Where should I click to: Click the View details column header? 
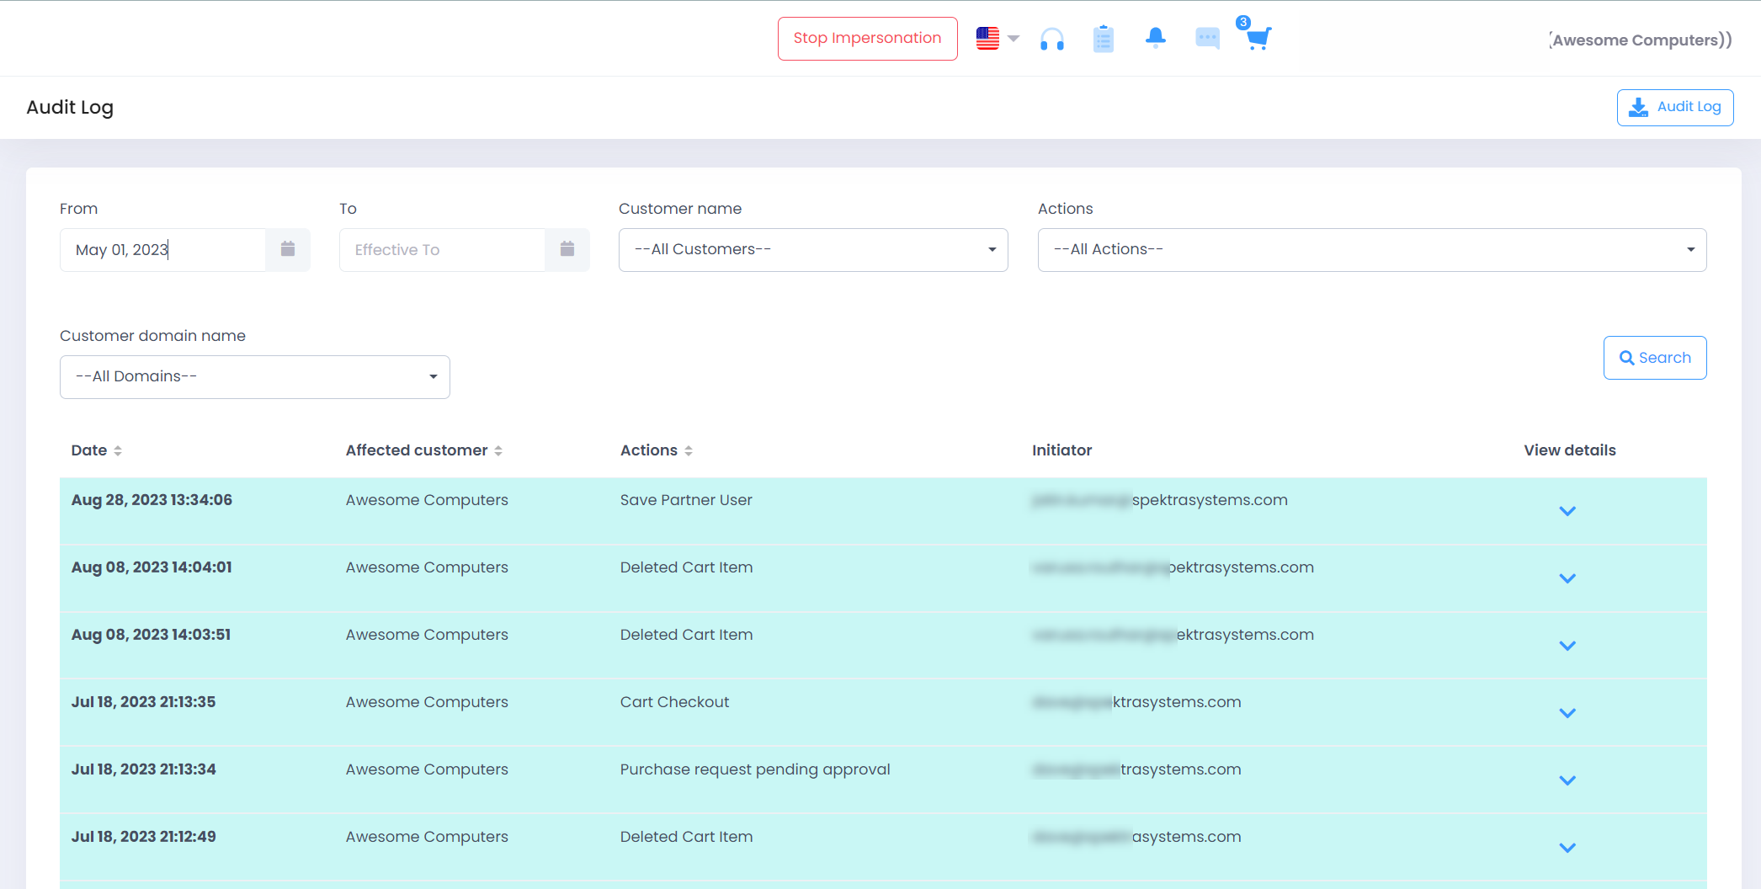1570,450
